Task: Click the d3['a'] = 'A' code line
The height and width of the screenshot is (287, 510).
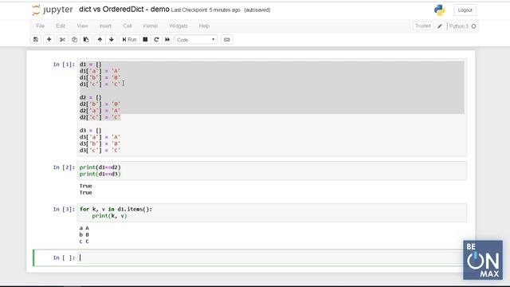Action: [100, 137]
